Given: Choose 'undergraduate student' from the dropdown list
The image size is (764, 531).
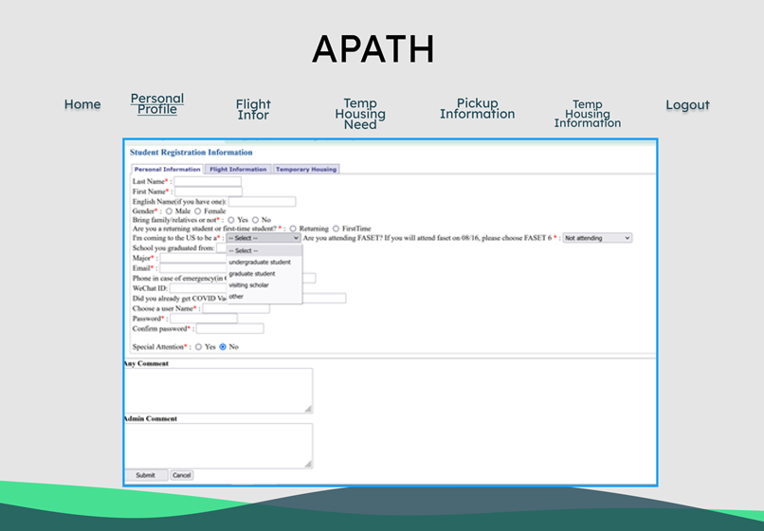Looking at the screenshot, I should (x=264, y=263).
